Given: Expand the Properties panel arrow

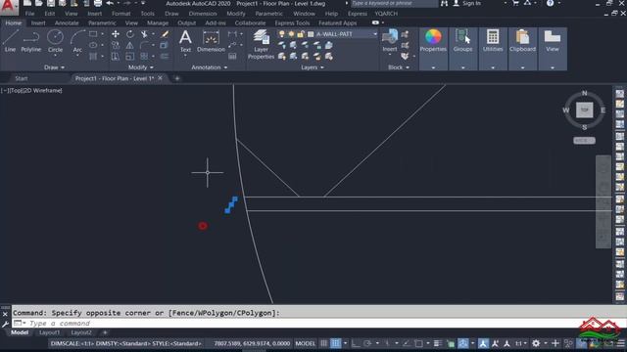Looking at the screenshot, I should [433, 67].
